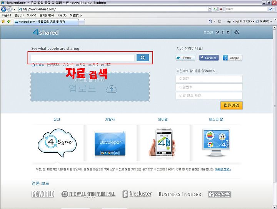This screenshot has width=277, height=209.
Task: Open the 도구(O) command bar dropdown
Action: coord(264,22)
